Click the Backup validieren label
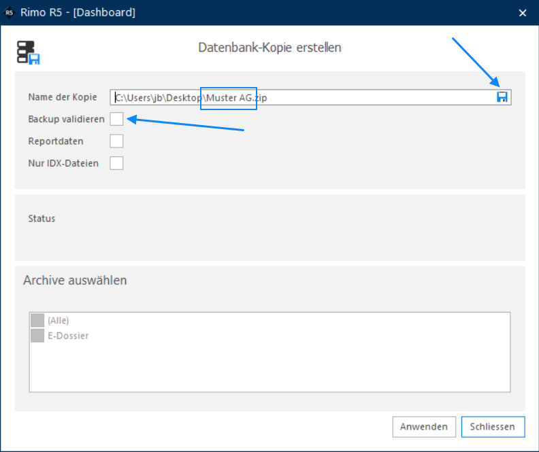 tap(66, 119)
